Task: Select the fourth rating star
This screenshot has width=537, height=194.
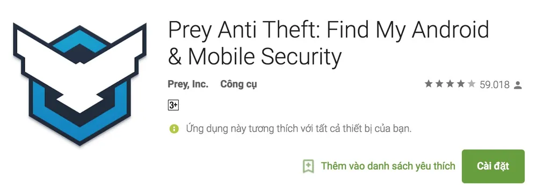Action: (x=461, y=84)
